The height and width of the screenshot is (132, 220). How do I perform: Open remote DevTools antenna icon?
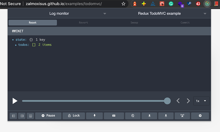(x=182, y=115)
